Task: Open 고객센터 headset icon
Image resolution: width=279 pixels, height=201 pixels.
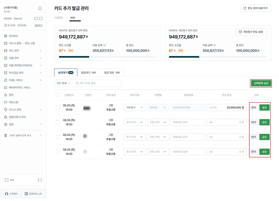Action: pos(7,194)
